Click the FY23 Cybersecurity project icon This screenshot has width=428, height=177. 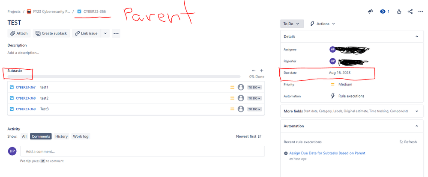[x=29, y=12]
